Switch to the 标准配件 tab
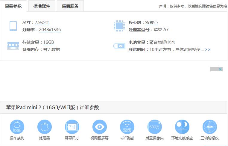This screenshot has width=228, height=146. 42,6
